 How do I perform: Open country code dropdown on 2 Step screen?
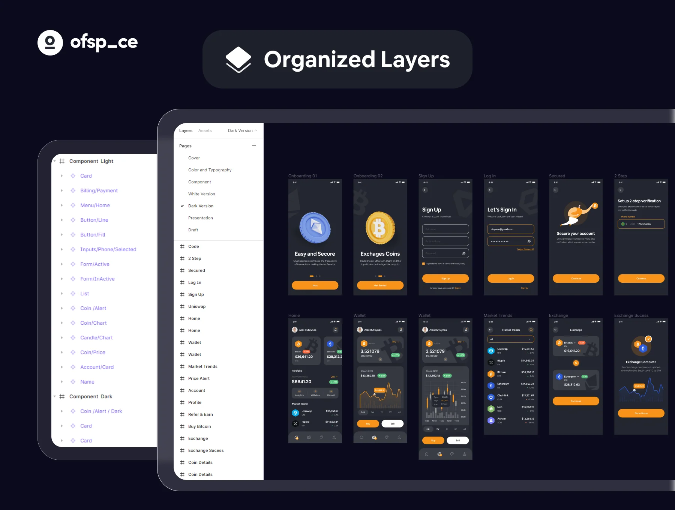point(624,224)
